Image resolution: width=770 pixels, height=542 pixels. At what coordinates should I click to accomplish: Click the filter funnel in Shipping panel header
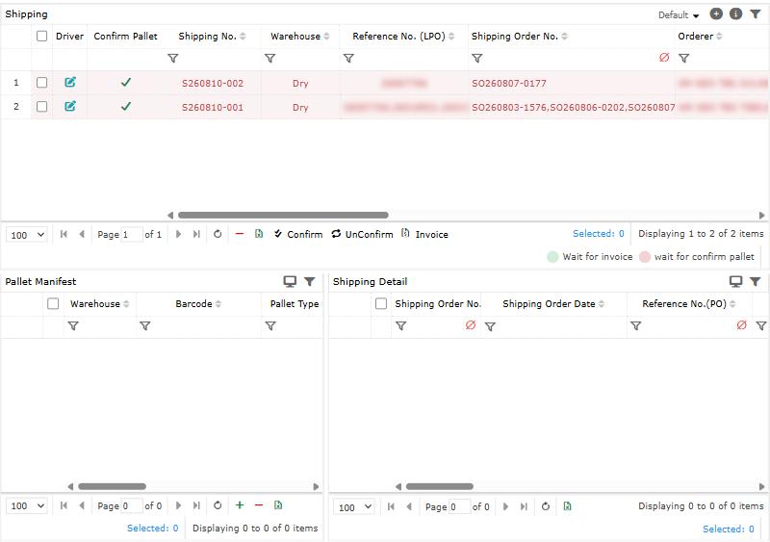click(755, 14)
